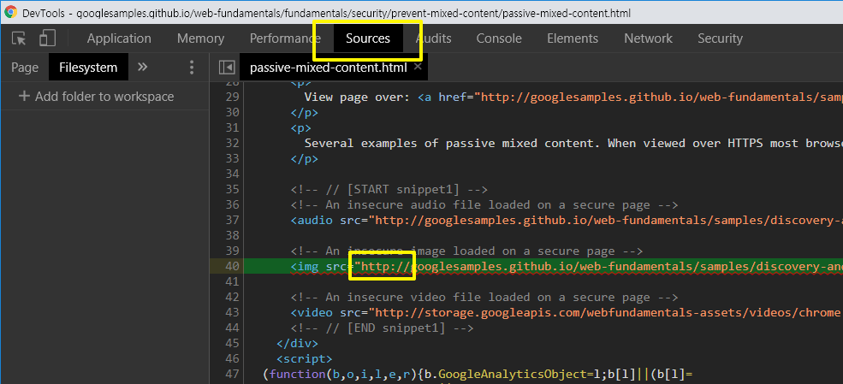Viewport: 843px width, 384px height.
Task: Open the Memory panel tab
Action: [200, 38]
